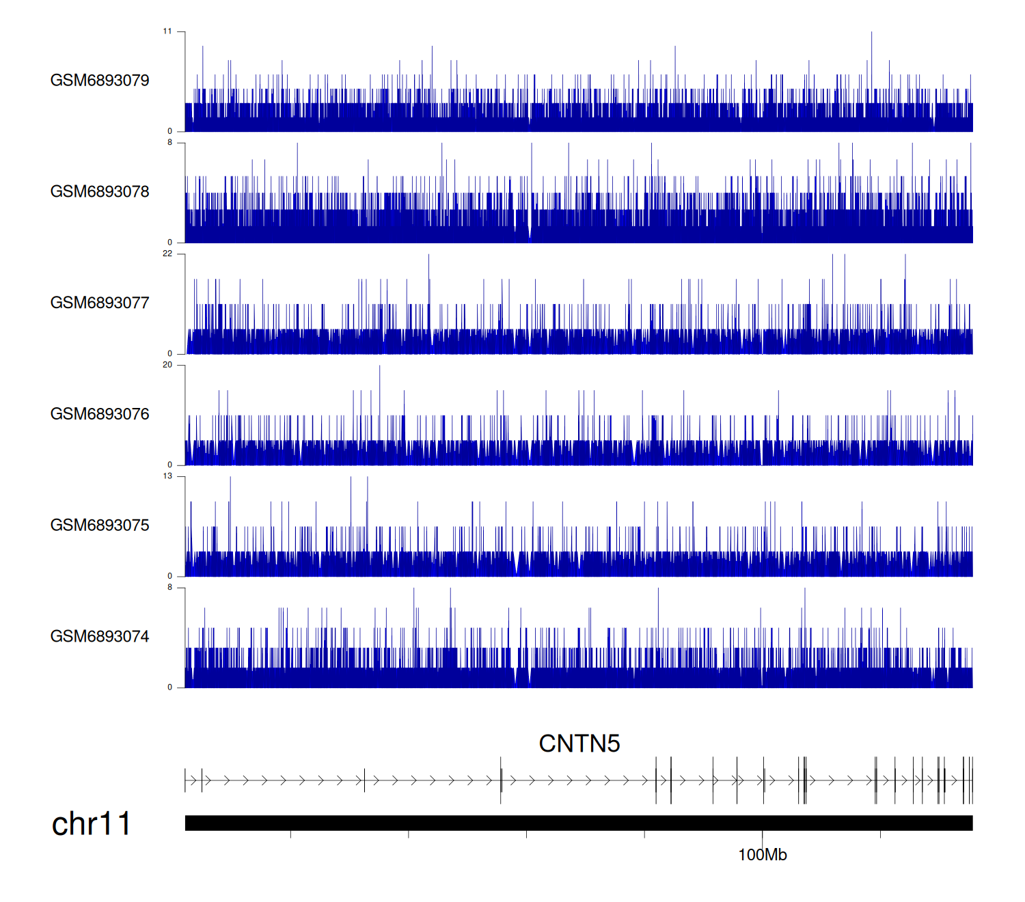Click the GSM6893075 sample label
Screen dimensions: 1025x902
click(x=100, y=525)
